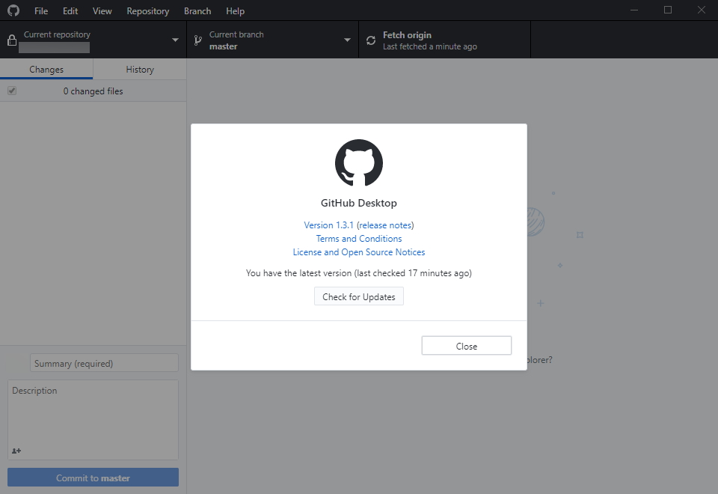Click the Summary required input field
Image resolution: width=718 pixels, height=494 pixels.
pos(103,362)
